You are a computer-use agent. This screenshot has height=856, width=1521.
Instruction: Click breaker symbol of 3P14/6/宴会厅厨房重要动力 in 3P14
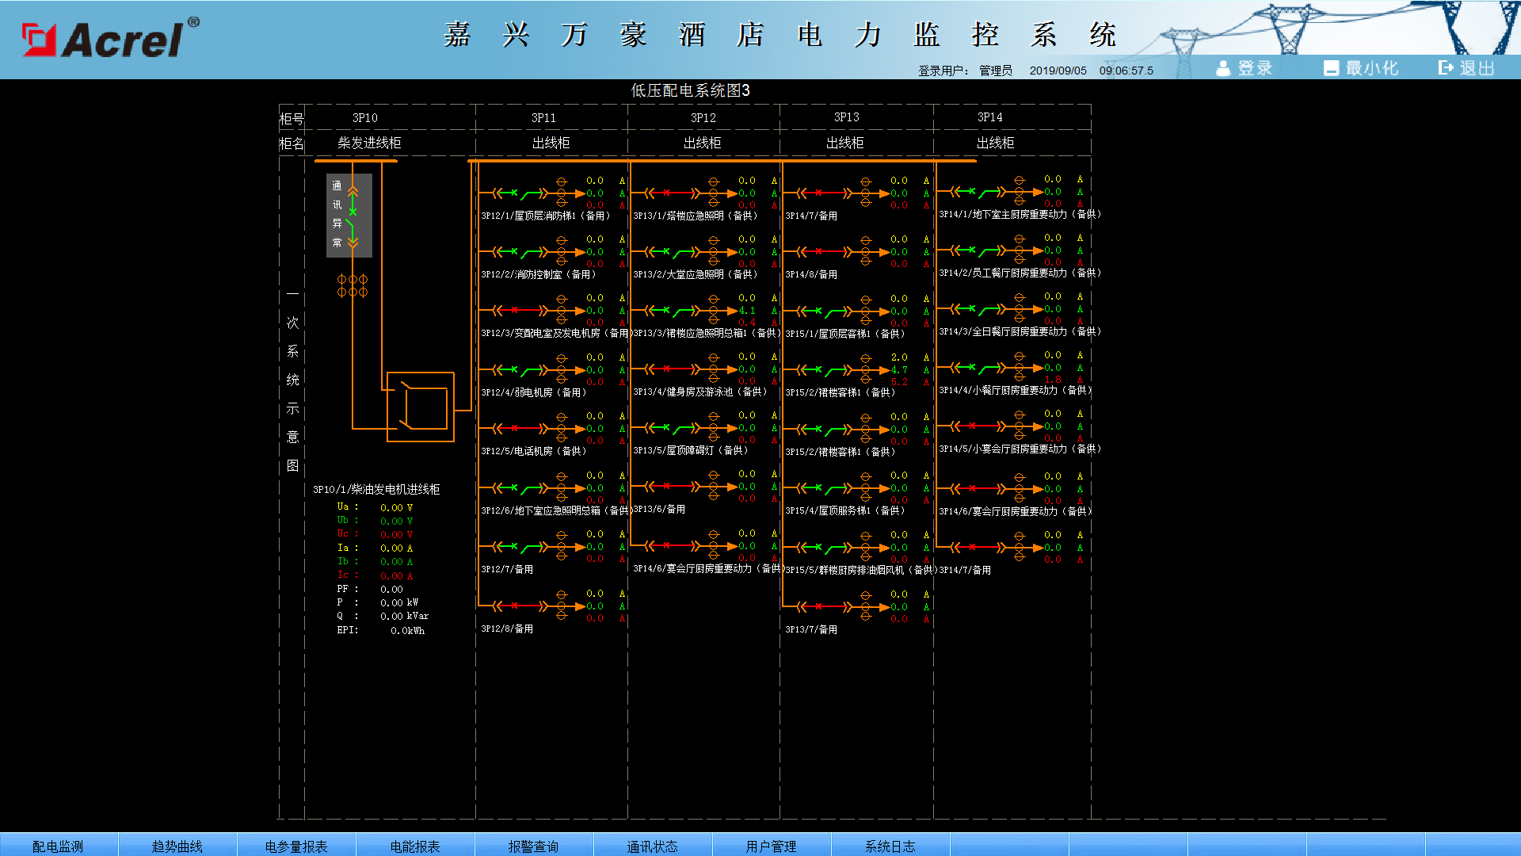pos(978,488)
